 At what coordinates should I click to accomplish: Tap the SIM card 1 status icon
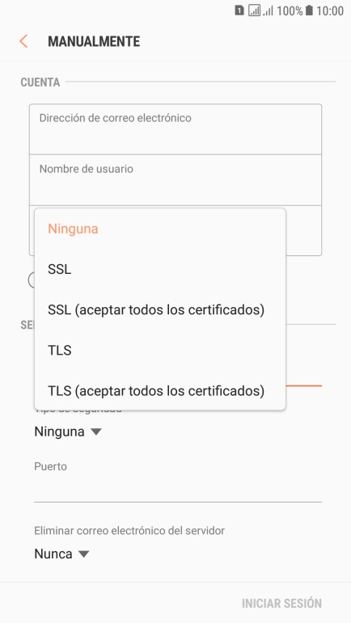pos(239,11)
